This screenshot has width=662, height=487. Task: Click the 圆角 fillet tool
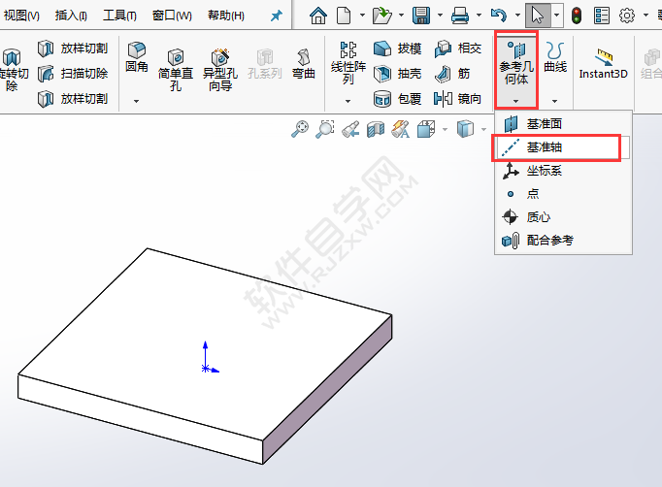(136, 57)
